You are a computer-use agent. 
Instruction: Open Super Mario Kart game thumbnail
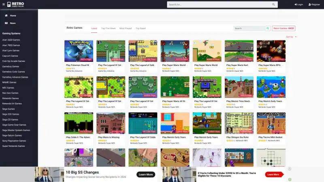239,51
